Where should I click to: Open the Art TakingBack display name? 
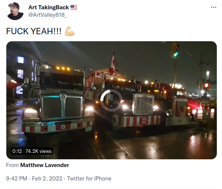point(49,7)
